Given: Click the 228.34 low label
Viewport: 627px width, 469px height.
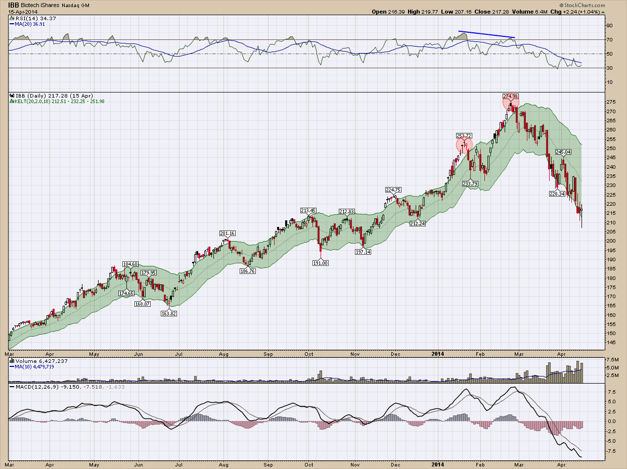Looking at the screenshot, I should click(x=557, y=194).
